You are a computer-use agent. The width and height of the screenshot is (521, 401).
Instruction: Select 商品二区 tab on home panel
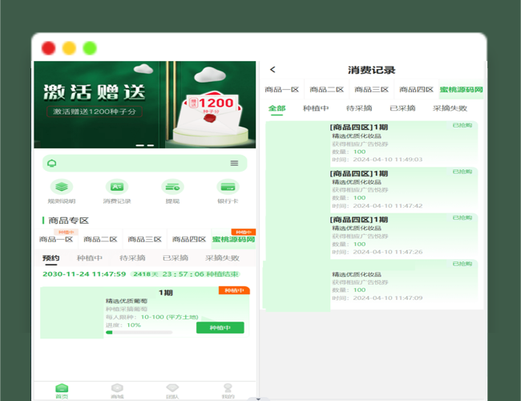[x=100, y=239]
